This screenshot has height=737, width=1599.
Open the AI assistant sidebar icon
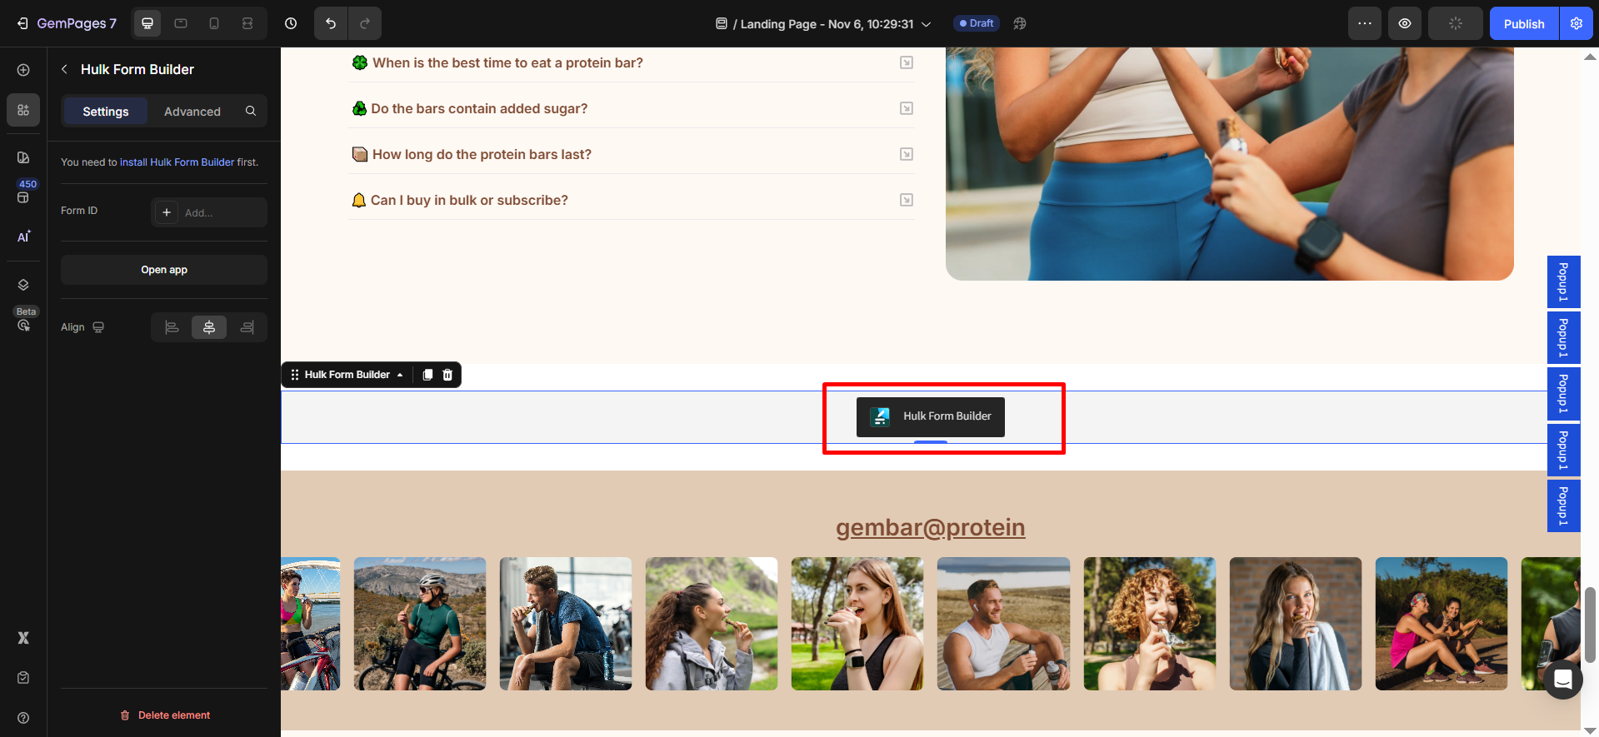click(23, 237)
